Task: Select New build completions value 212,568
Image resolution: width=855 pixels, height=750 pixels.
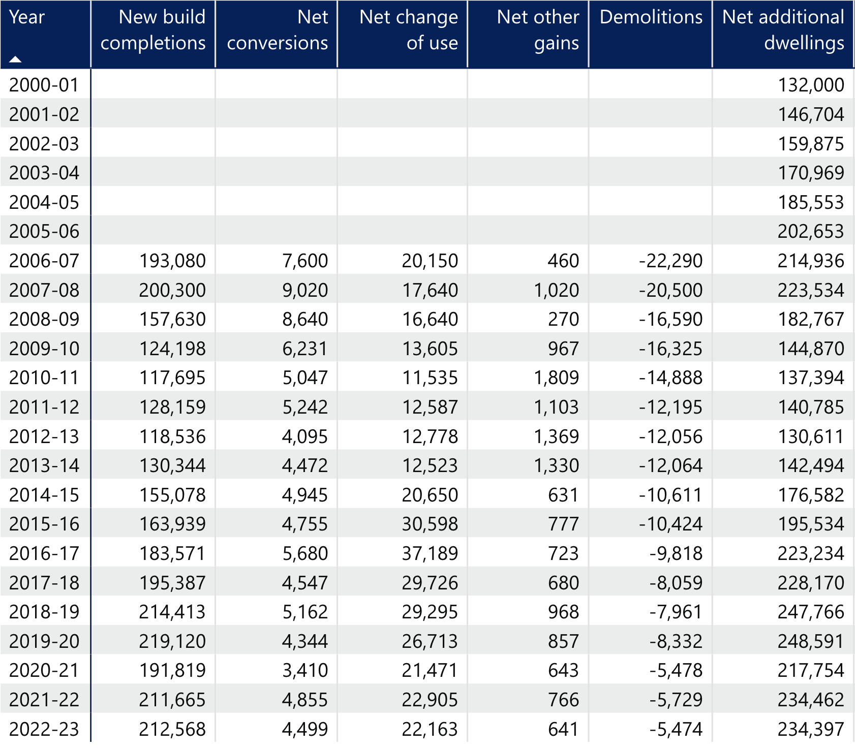Action: [x=173, y=729]
